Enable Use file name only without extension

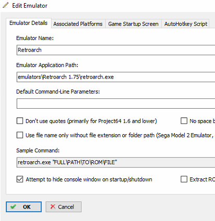[x=20, y=135]
